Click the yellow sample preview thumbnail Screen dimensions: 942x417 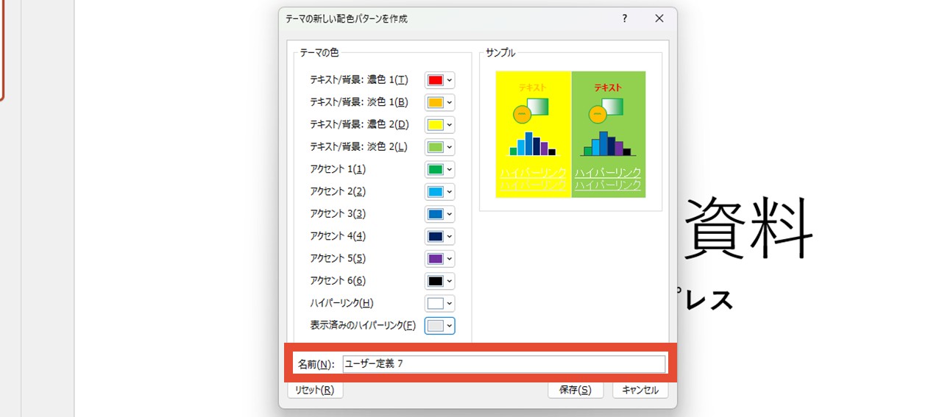pyautogui.click(x=533, y=134)
